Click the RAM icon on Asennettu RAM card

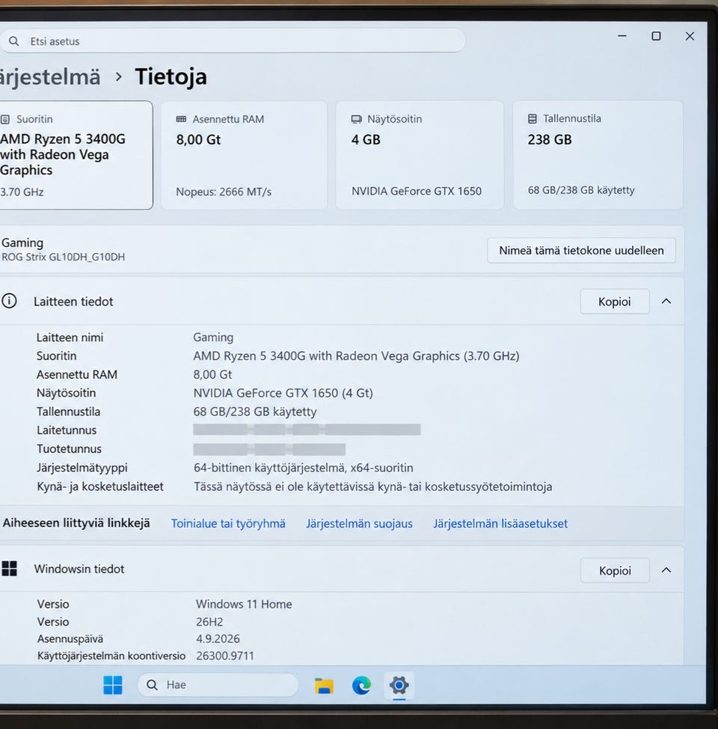click(181, 119)
